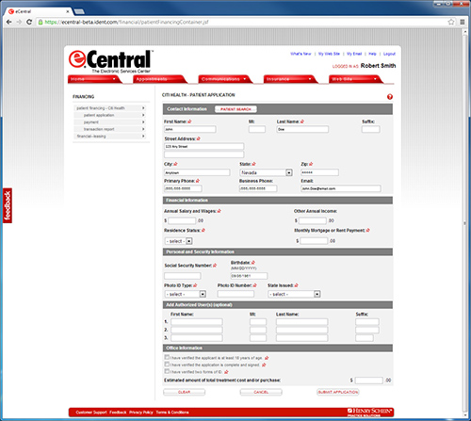Click the City input field
Viewport: 471px width, 421px height.
coord(197,172)
